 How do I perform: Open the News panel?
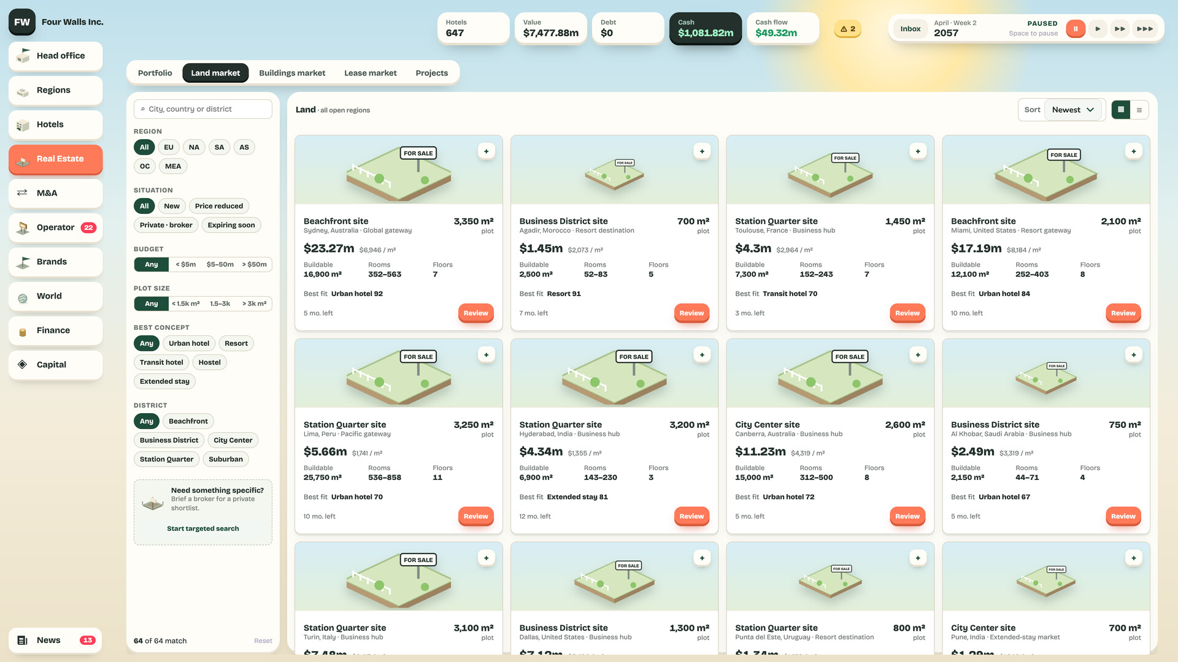[55, 641]
